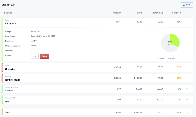Expand the Clothes budget row
This screenshot has width=196, height=117.
point(187,89)
